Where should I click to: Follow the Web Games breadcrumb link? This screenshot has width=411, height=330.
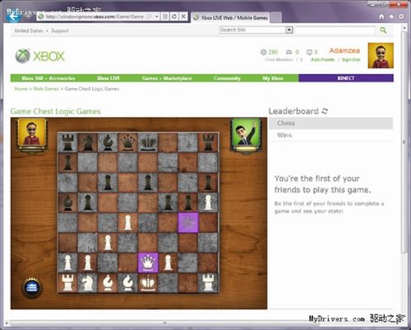coord(46,89)
